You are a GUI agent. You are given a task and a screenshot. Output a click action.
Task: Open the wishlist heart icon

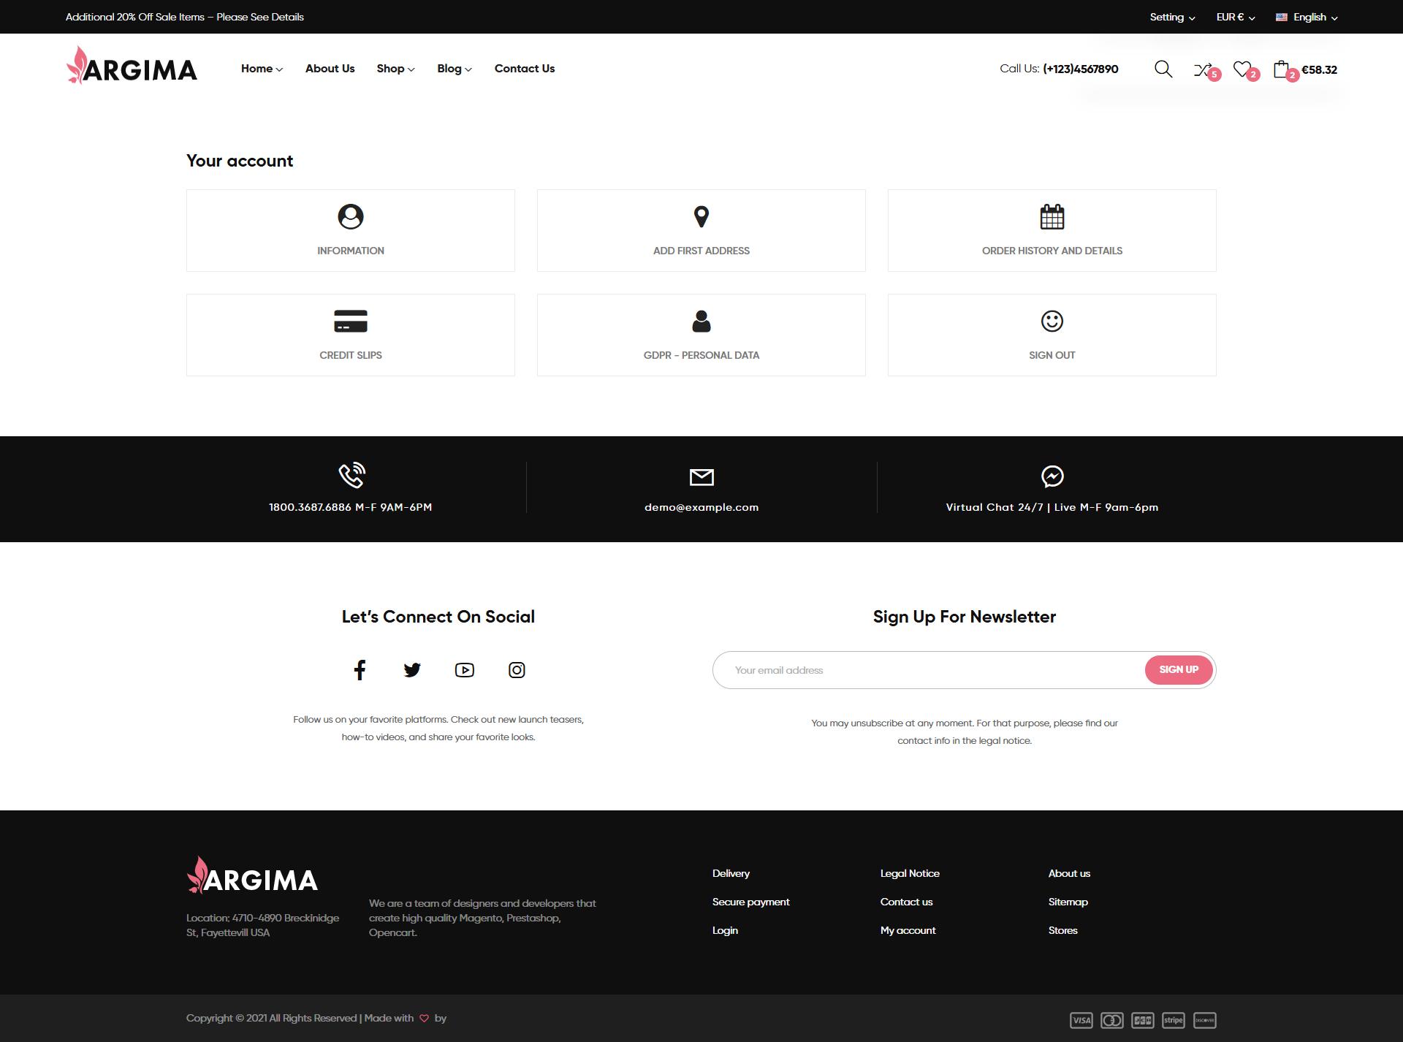click(x=1242, y=69)
